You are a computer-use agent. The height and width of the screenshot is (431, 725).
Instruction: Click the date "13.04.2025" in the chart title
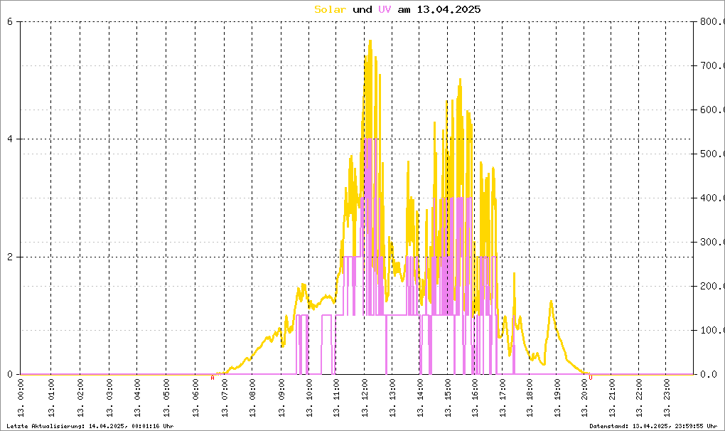pyautogui.click(x=449, y=9)
